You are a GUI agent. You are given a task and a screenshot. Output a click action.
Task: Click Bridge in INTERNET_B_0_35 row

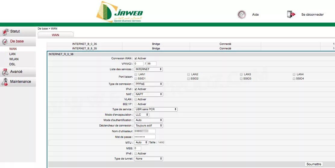coord(156,44)
